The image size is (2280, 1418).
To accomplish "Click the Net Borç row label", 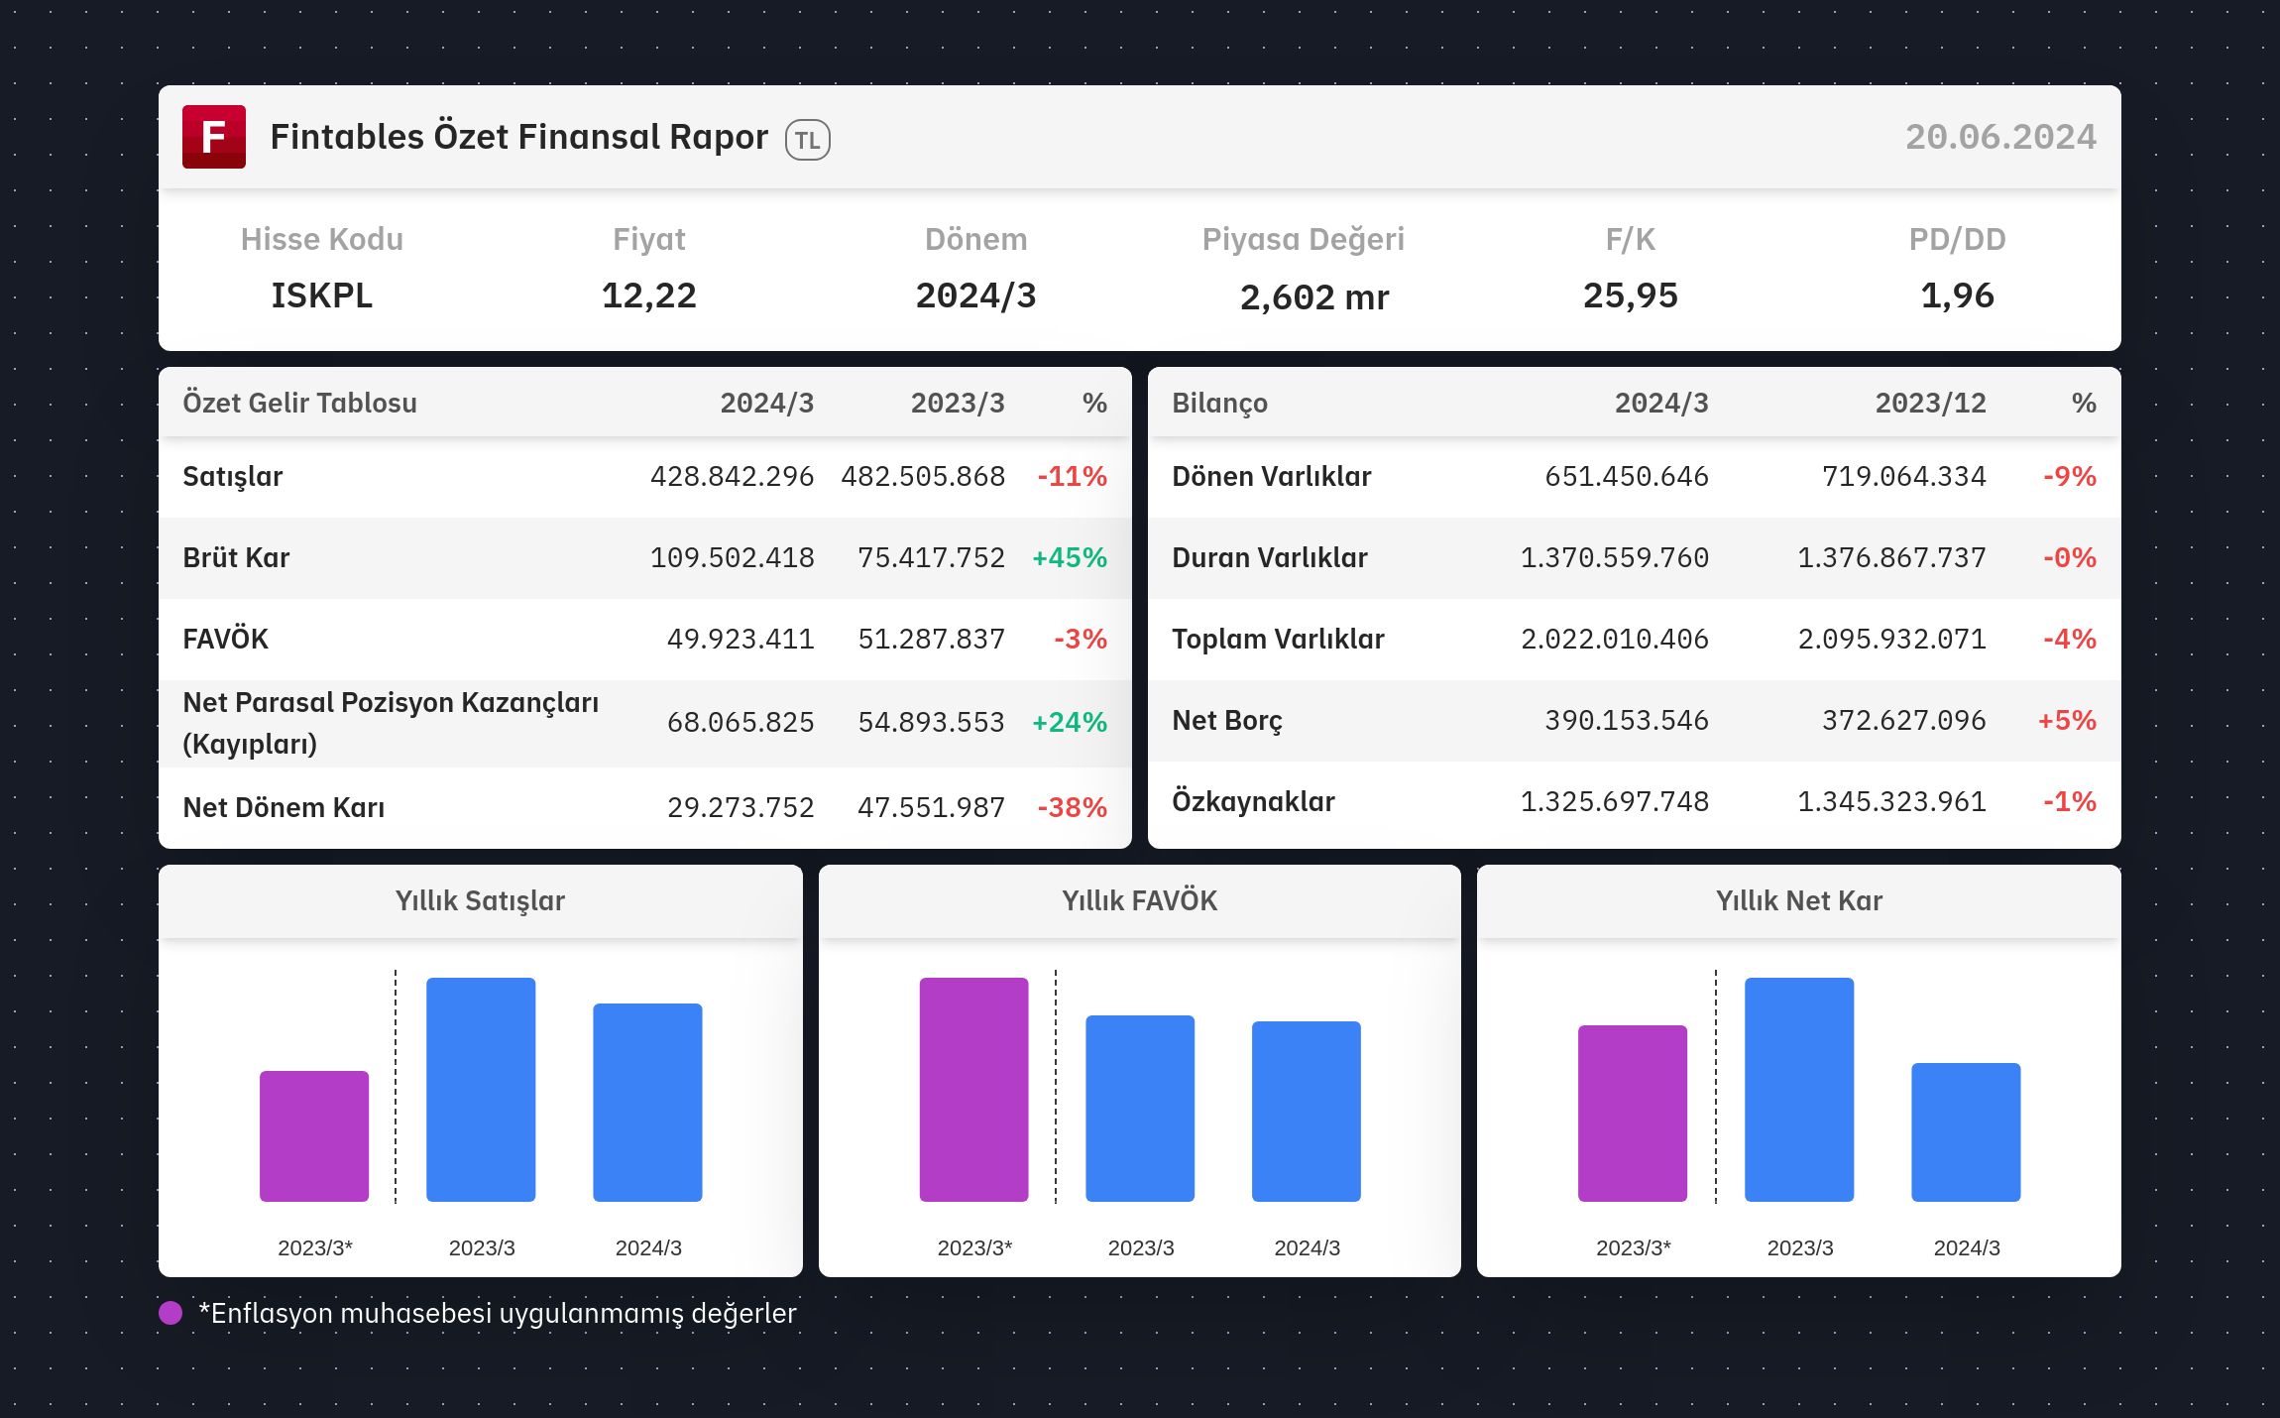I will click(x=1227, y=721).
